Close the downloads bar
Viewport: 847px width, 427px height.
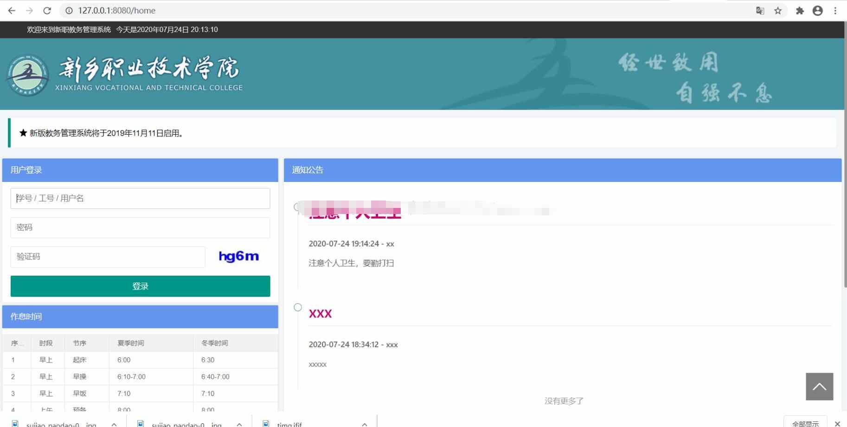[837, 423]
